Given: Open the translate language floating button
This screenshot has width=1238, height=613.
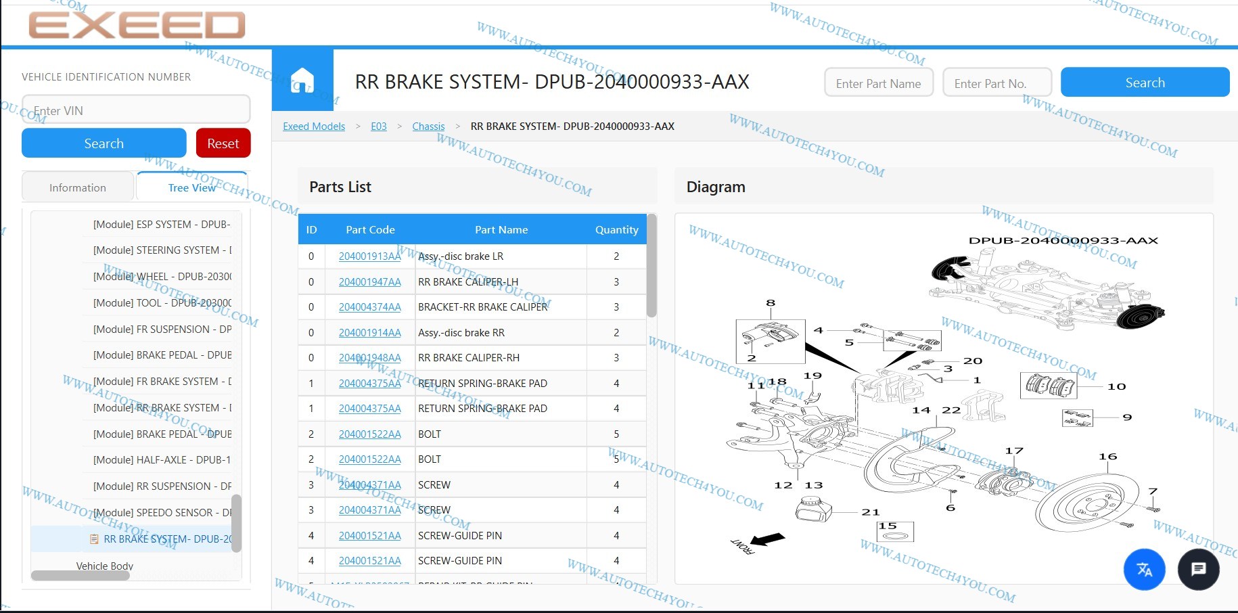Looking at the screenshot, I should [x=1144, y=569].
